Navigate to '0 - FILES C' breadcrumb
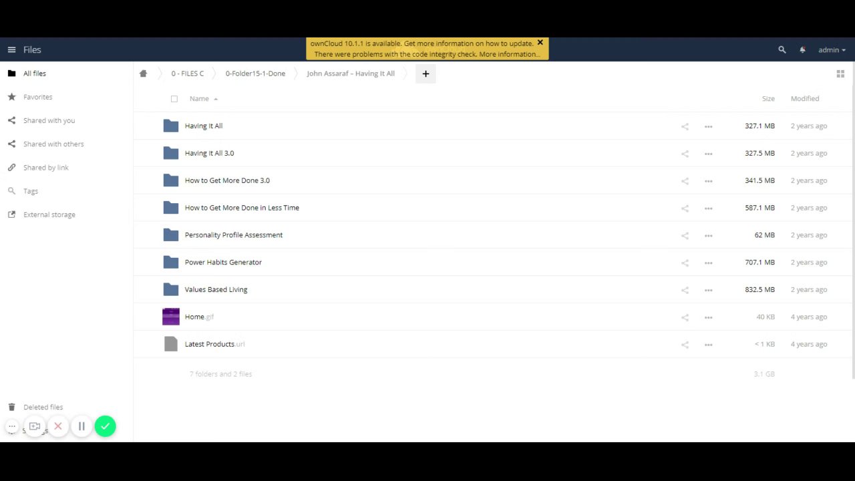 188,73
